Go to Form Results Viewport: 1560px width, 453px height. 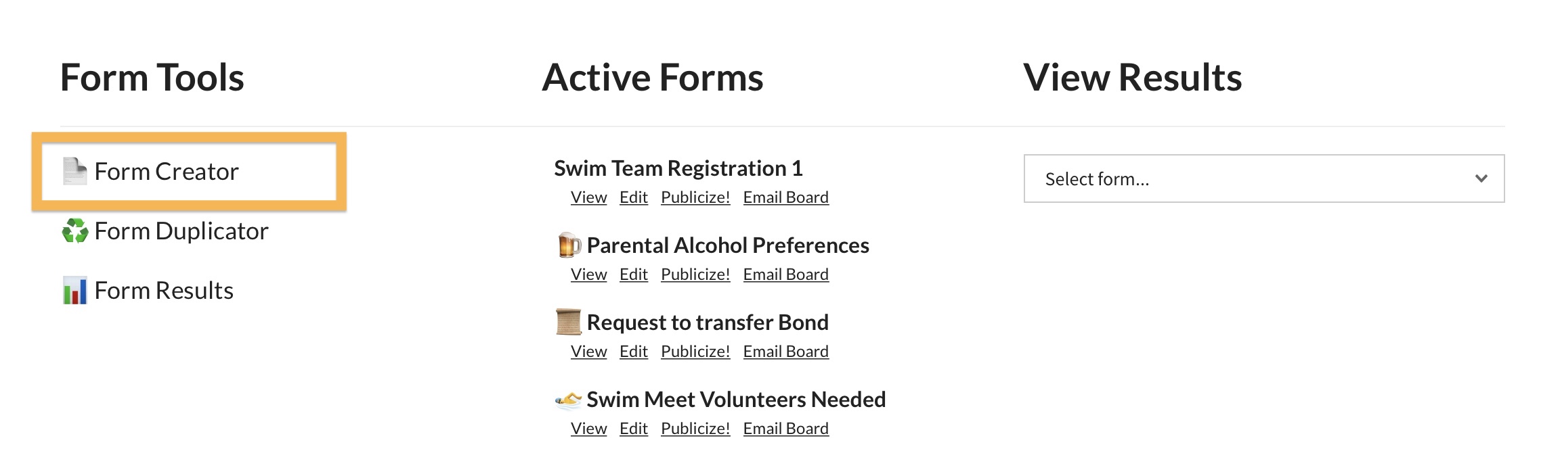pyautogui.click(x=164, y=291)
